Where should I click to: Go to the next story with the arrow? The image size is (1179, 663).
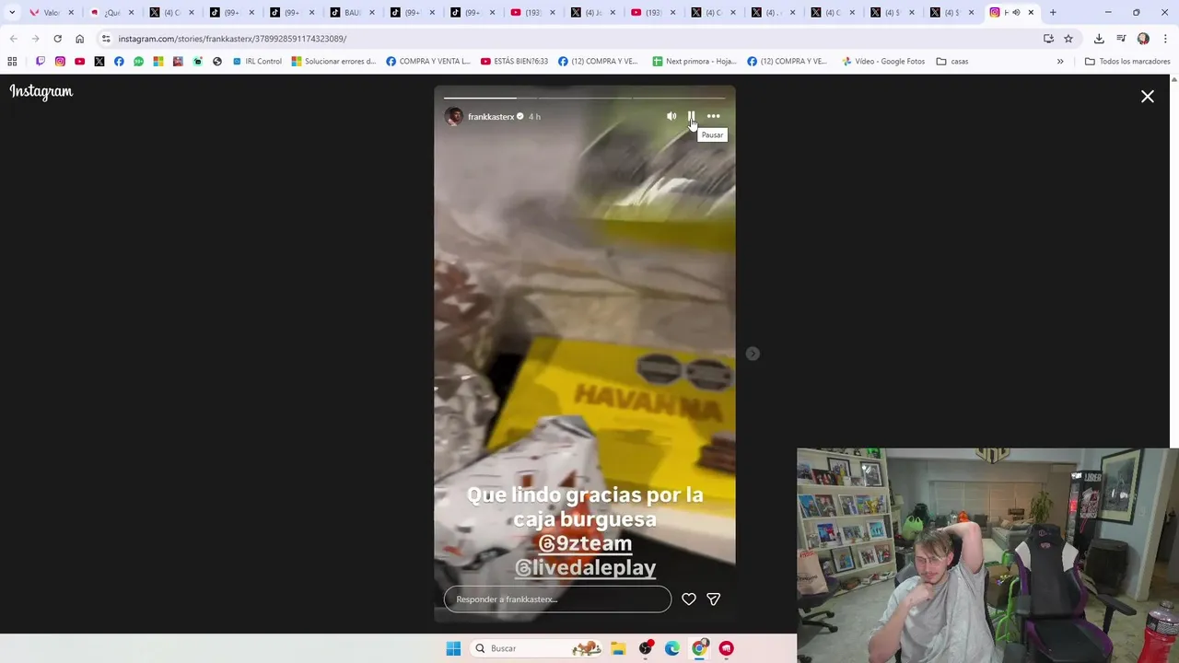(x=753, y=354)
